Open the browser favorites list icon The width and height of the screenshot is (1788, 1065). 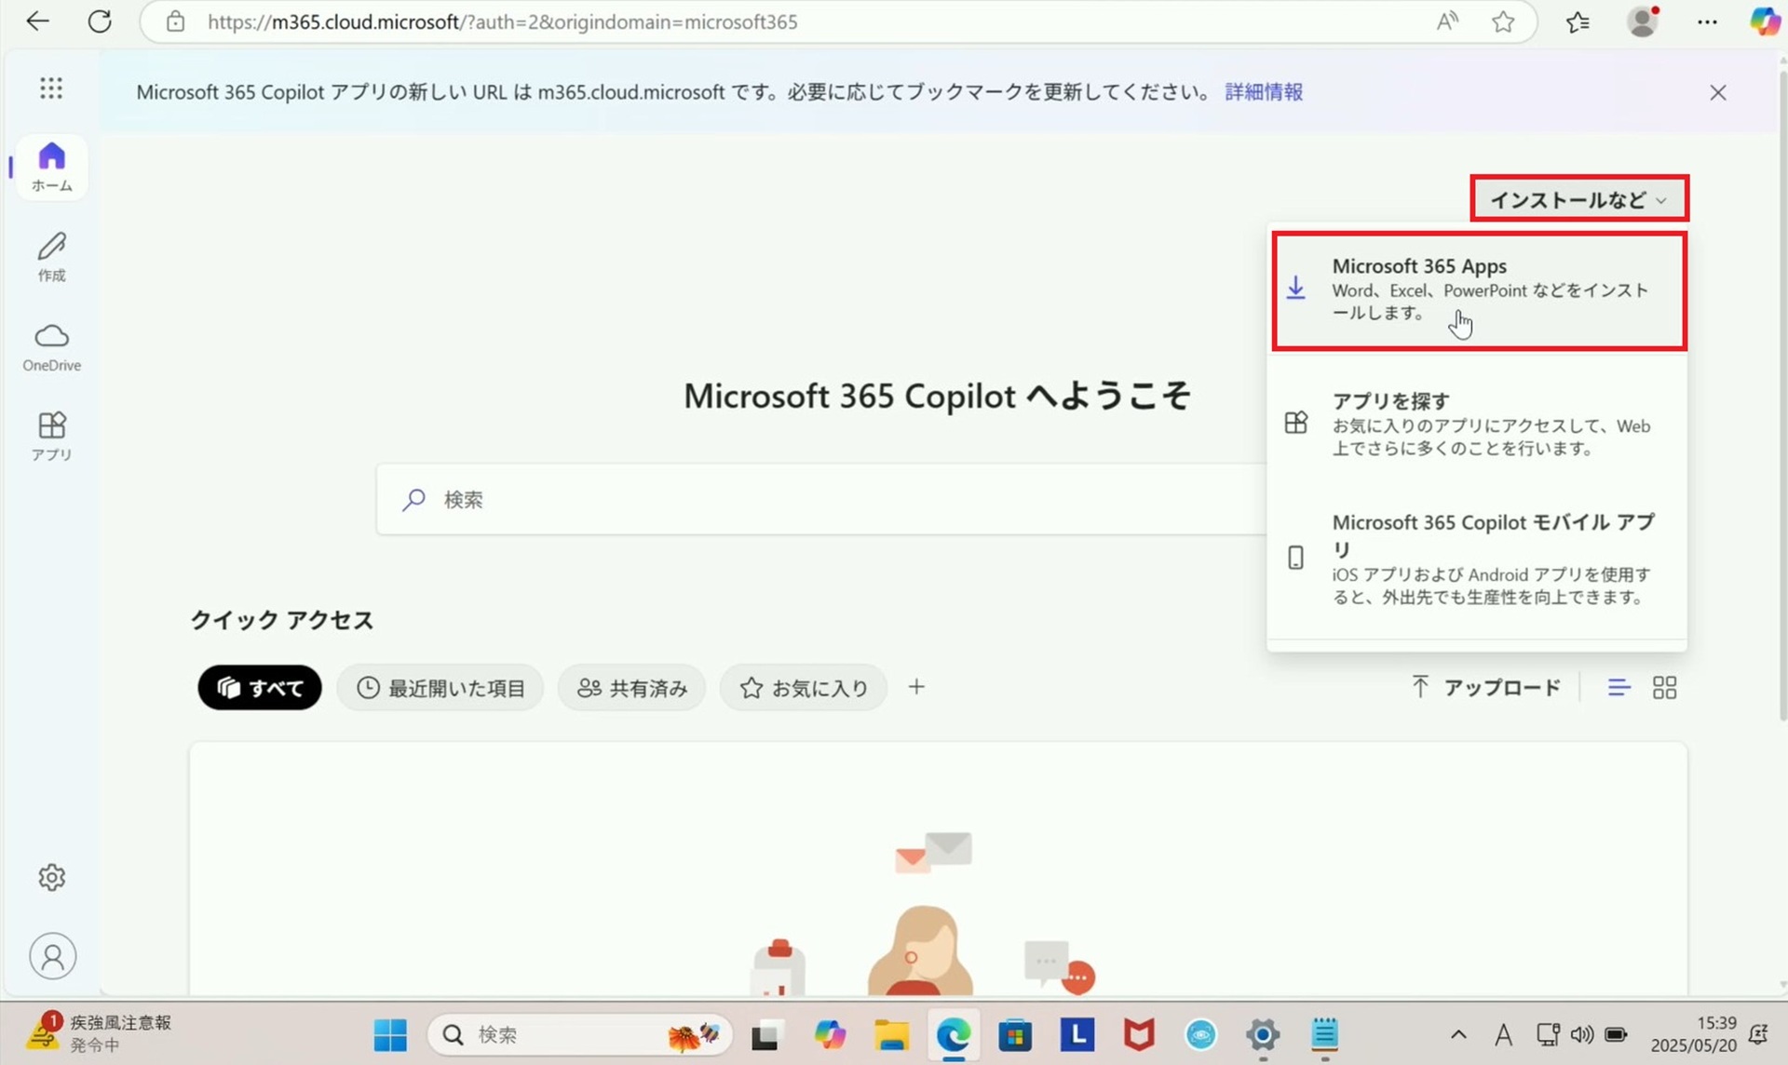pos(1578,21)
